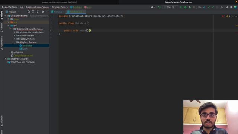Toggle the Project tool window side tab

tap(1, 15)
